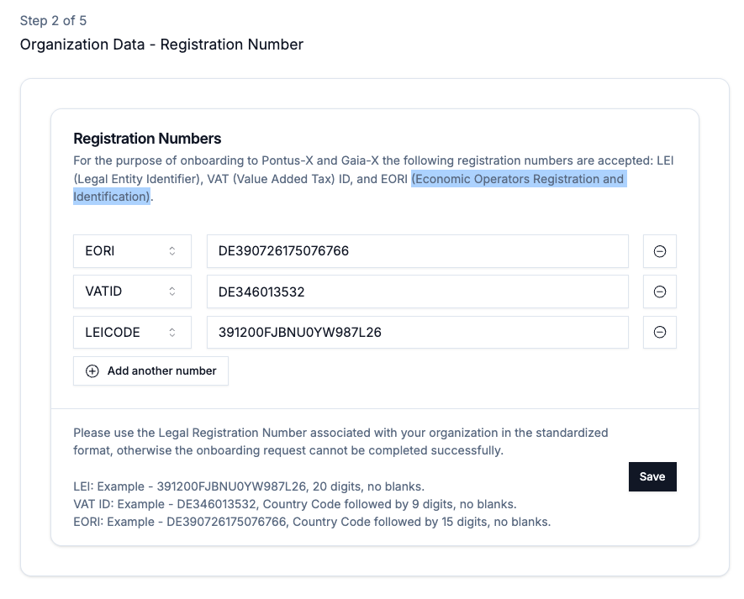The image size is (744, 599).
Task: Open the EORI type dropdown
Action: (132, 251)
